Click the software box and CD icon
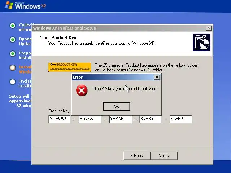231x173 pixels. pyautogui.click(x=201, y=43)
